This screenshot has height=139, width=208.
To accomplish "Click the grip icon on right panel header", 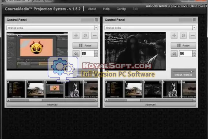I will [x=195, y=20].
